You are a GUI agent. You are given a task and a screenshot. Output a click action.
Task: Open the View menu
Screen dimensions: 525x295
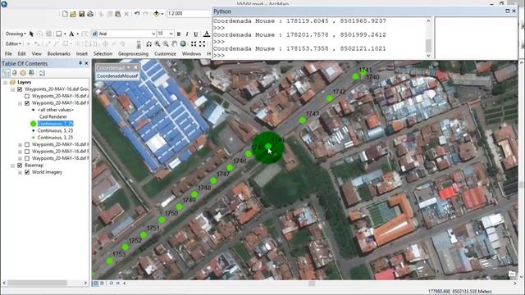[x=36, y=53]
